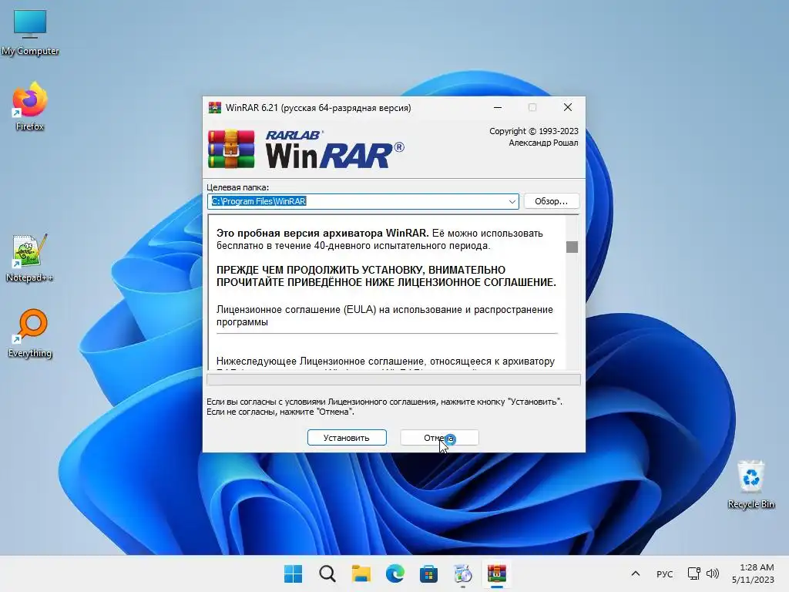789x592 pixels.
Task: Open the Обзор... browse dialog
Action: click(x=551, y=201)
